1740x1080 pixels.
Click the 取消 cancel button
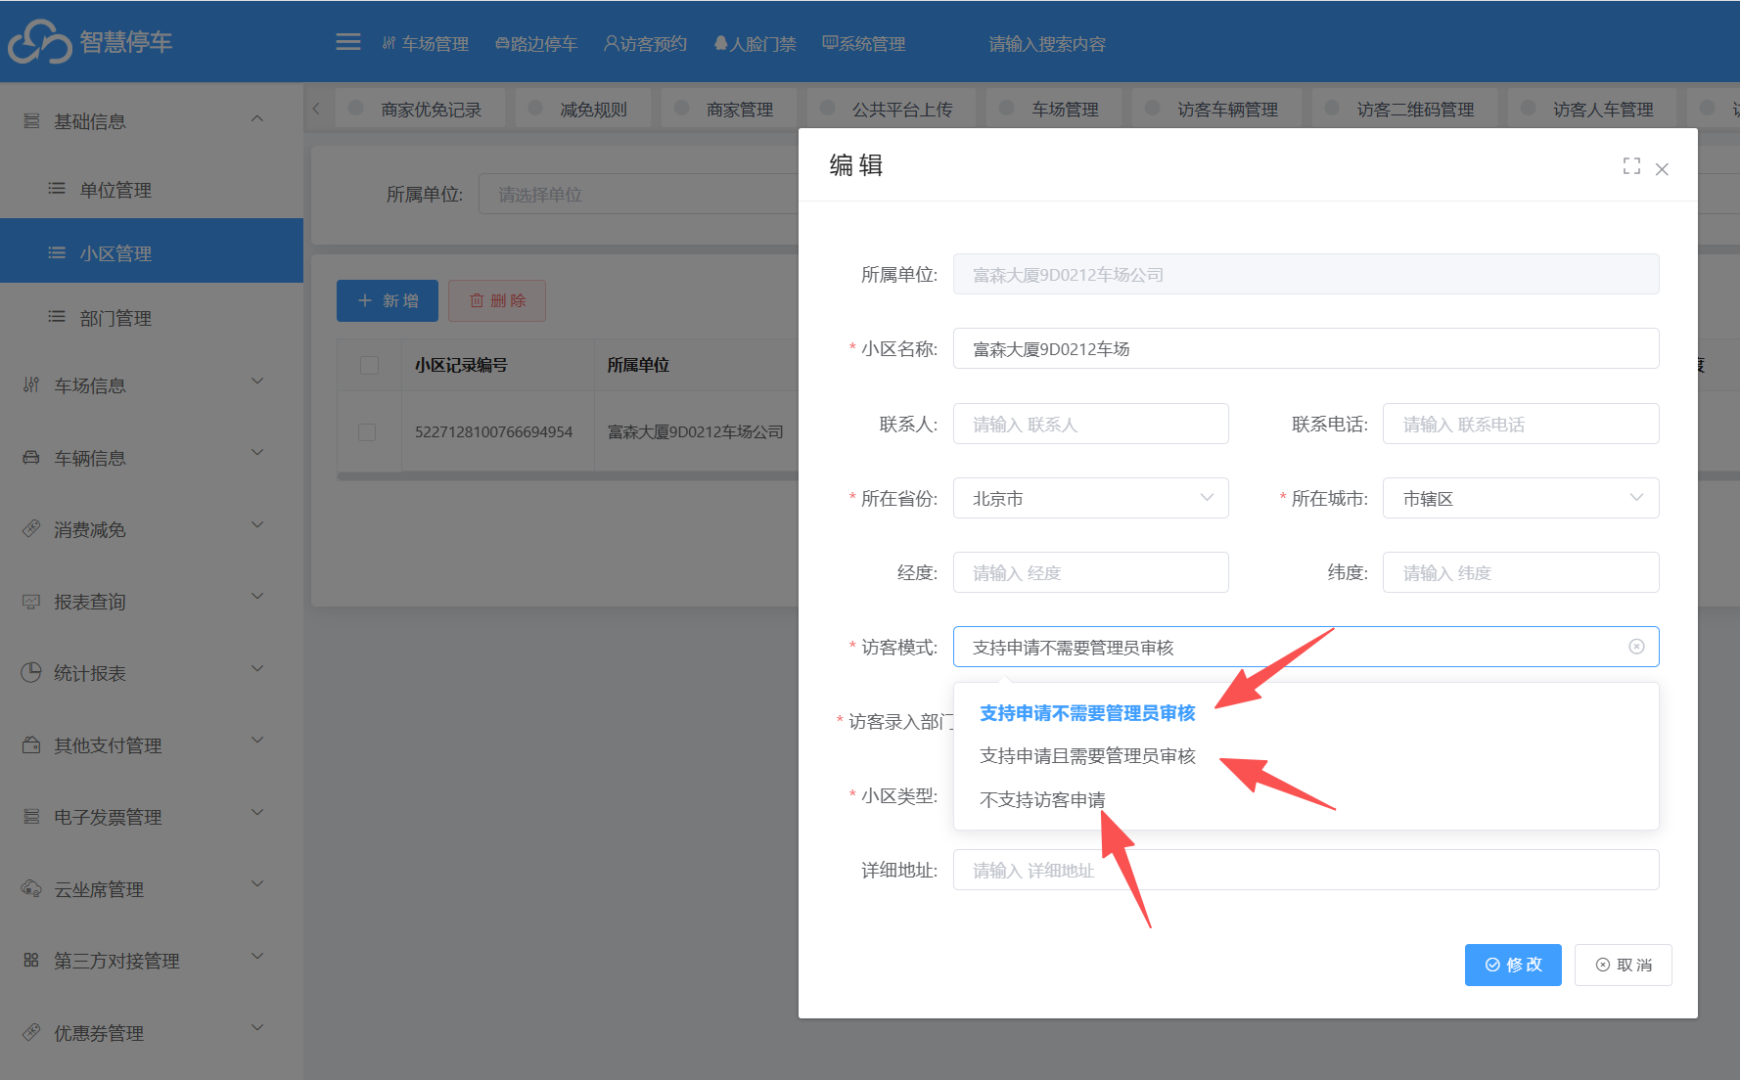tap(1623, 965)
